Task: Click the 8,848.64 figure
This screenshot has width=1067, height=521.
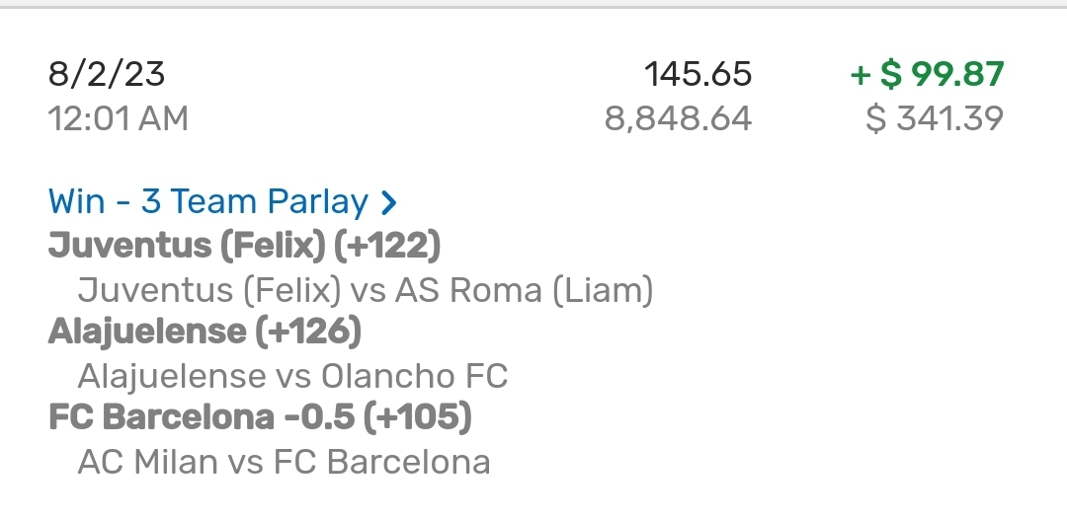Action: [678, 119]
